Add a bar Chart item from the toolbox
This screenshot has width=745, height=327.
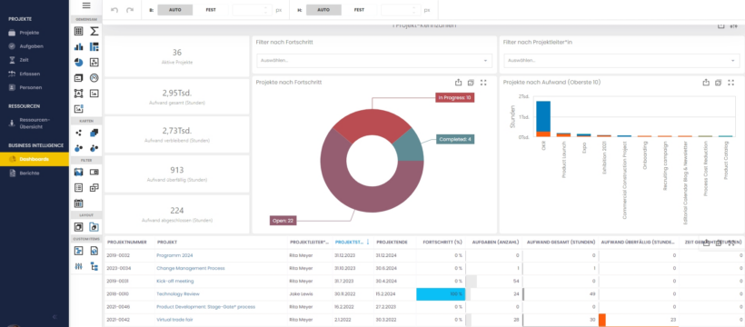[79, 46]
